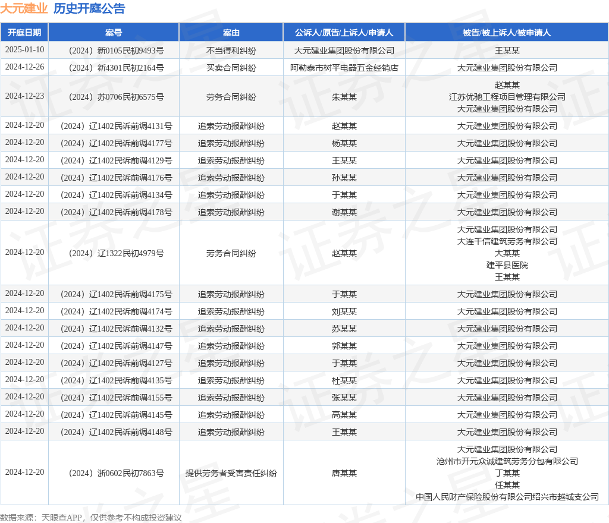Select case number (2024)辽1322民初4979号

[x=117, y=253]
